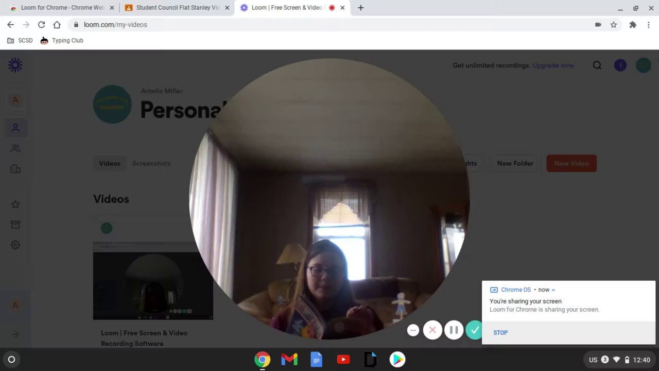
Task: Open the workspace building icon in sidebar
Action: point(15,169)
